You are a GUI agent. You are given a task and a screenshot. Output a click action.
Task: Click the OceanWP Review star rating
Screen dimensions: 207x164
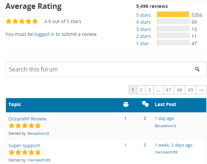click(x=25, y=125)
